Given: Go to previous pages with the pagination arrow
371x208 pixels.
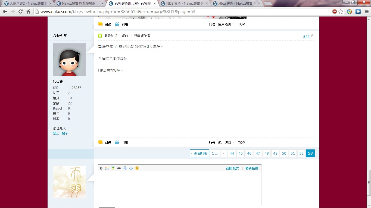Looking at the screenshot, I should 224,153.
